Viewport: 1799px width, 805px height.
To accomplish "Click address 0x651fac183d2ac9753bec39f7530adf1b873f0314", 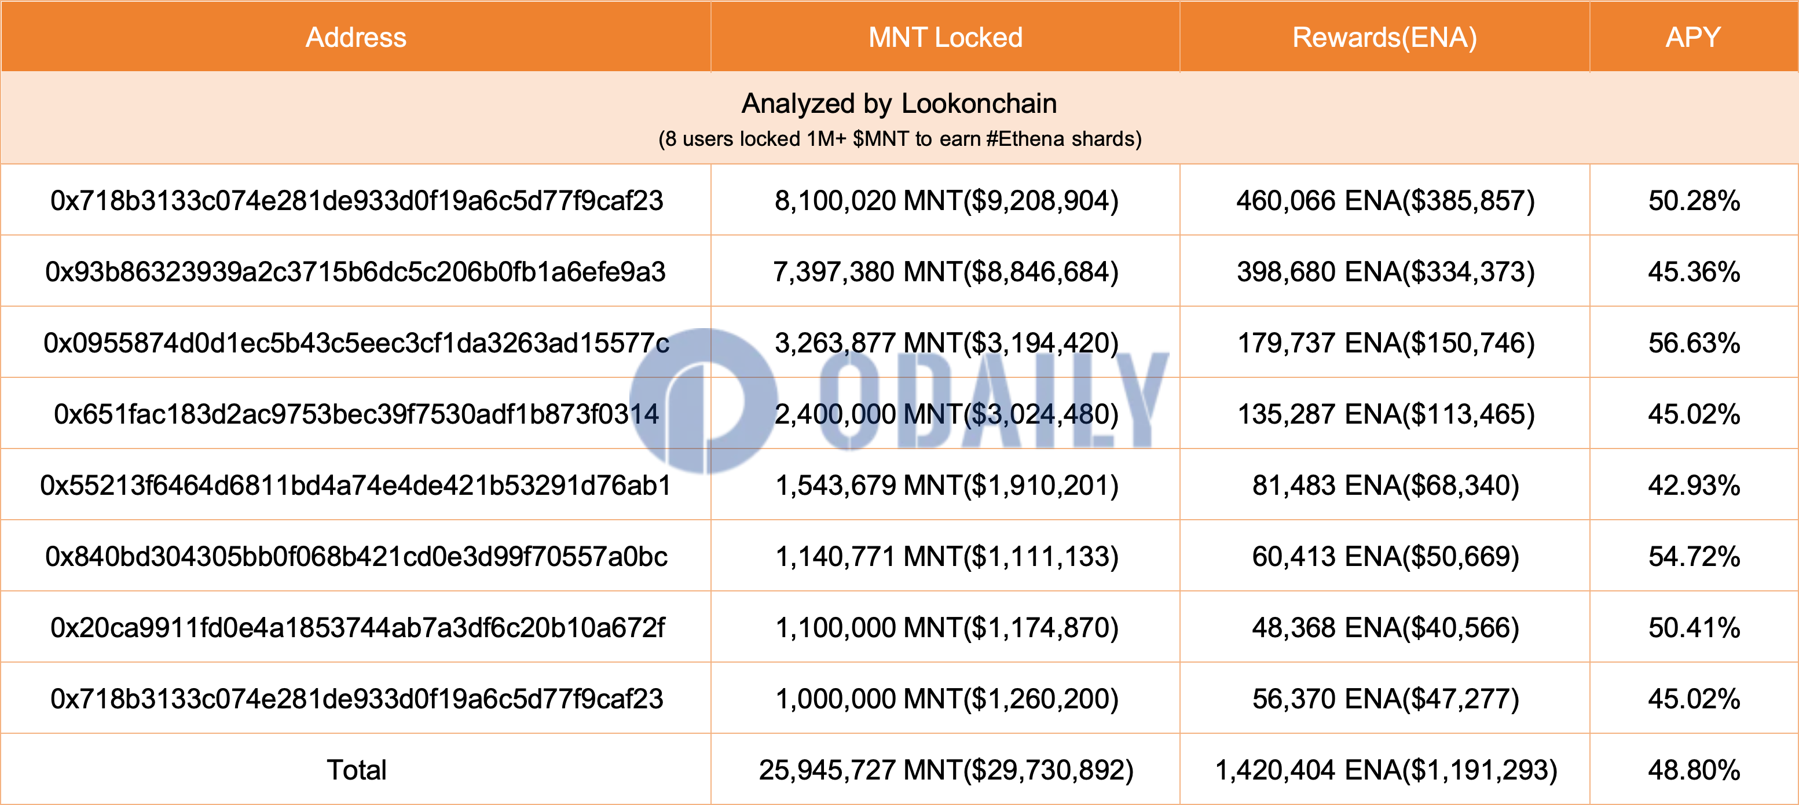I will click(x=356, y=414).
